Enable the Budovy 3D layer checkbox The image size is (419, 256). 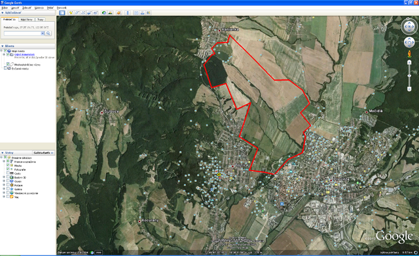(8, 177)
